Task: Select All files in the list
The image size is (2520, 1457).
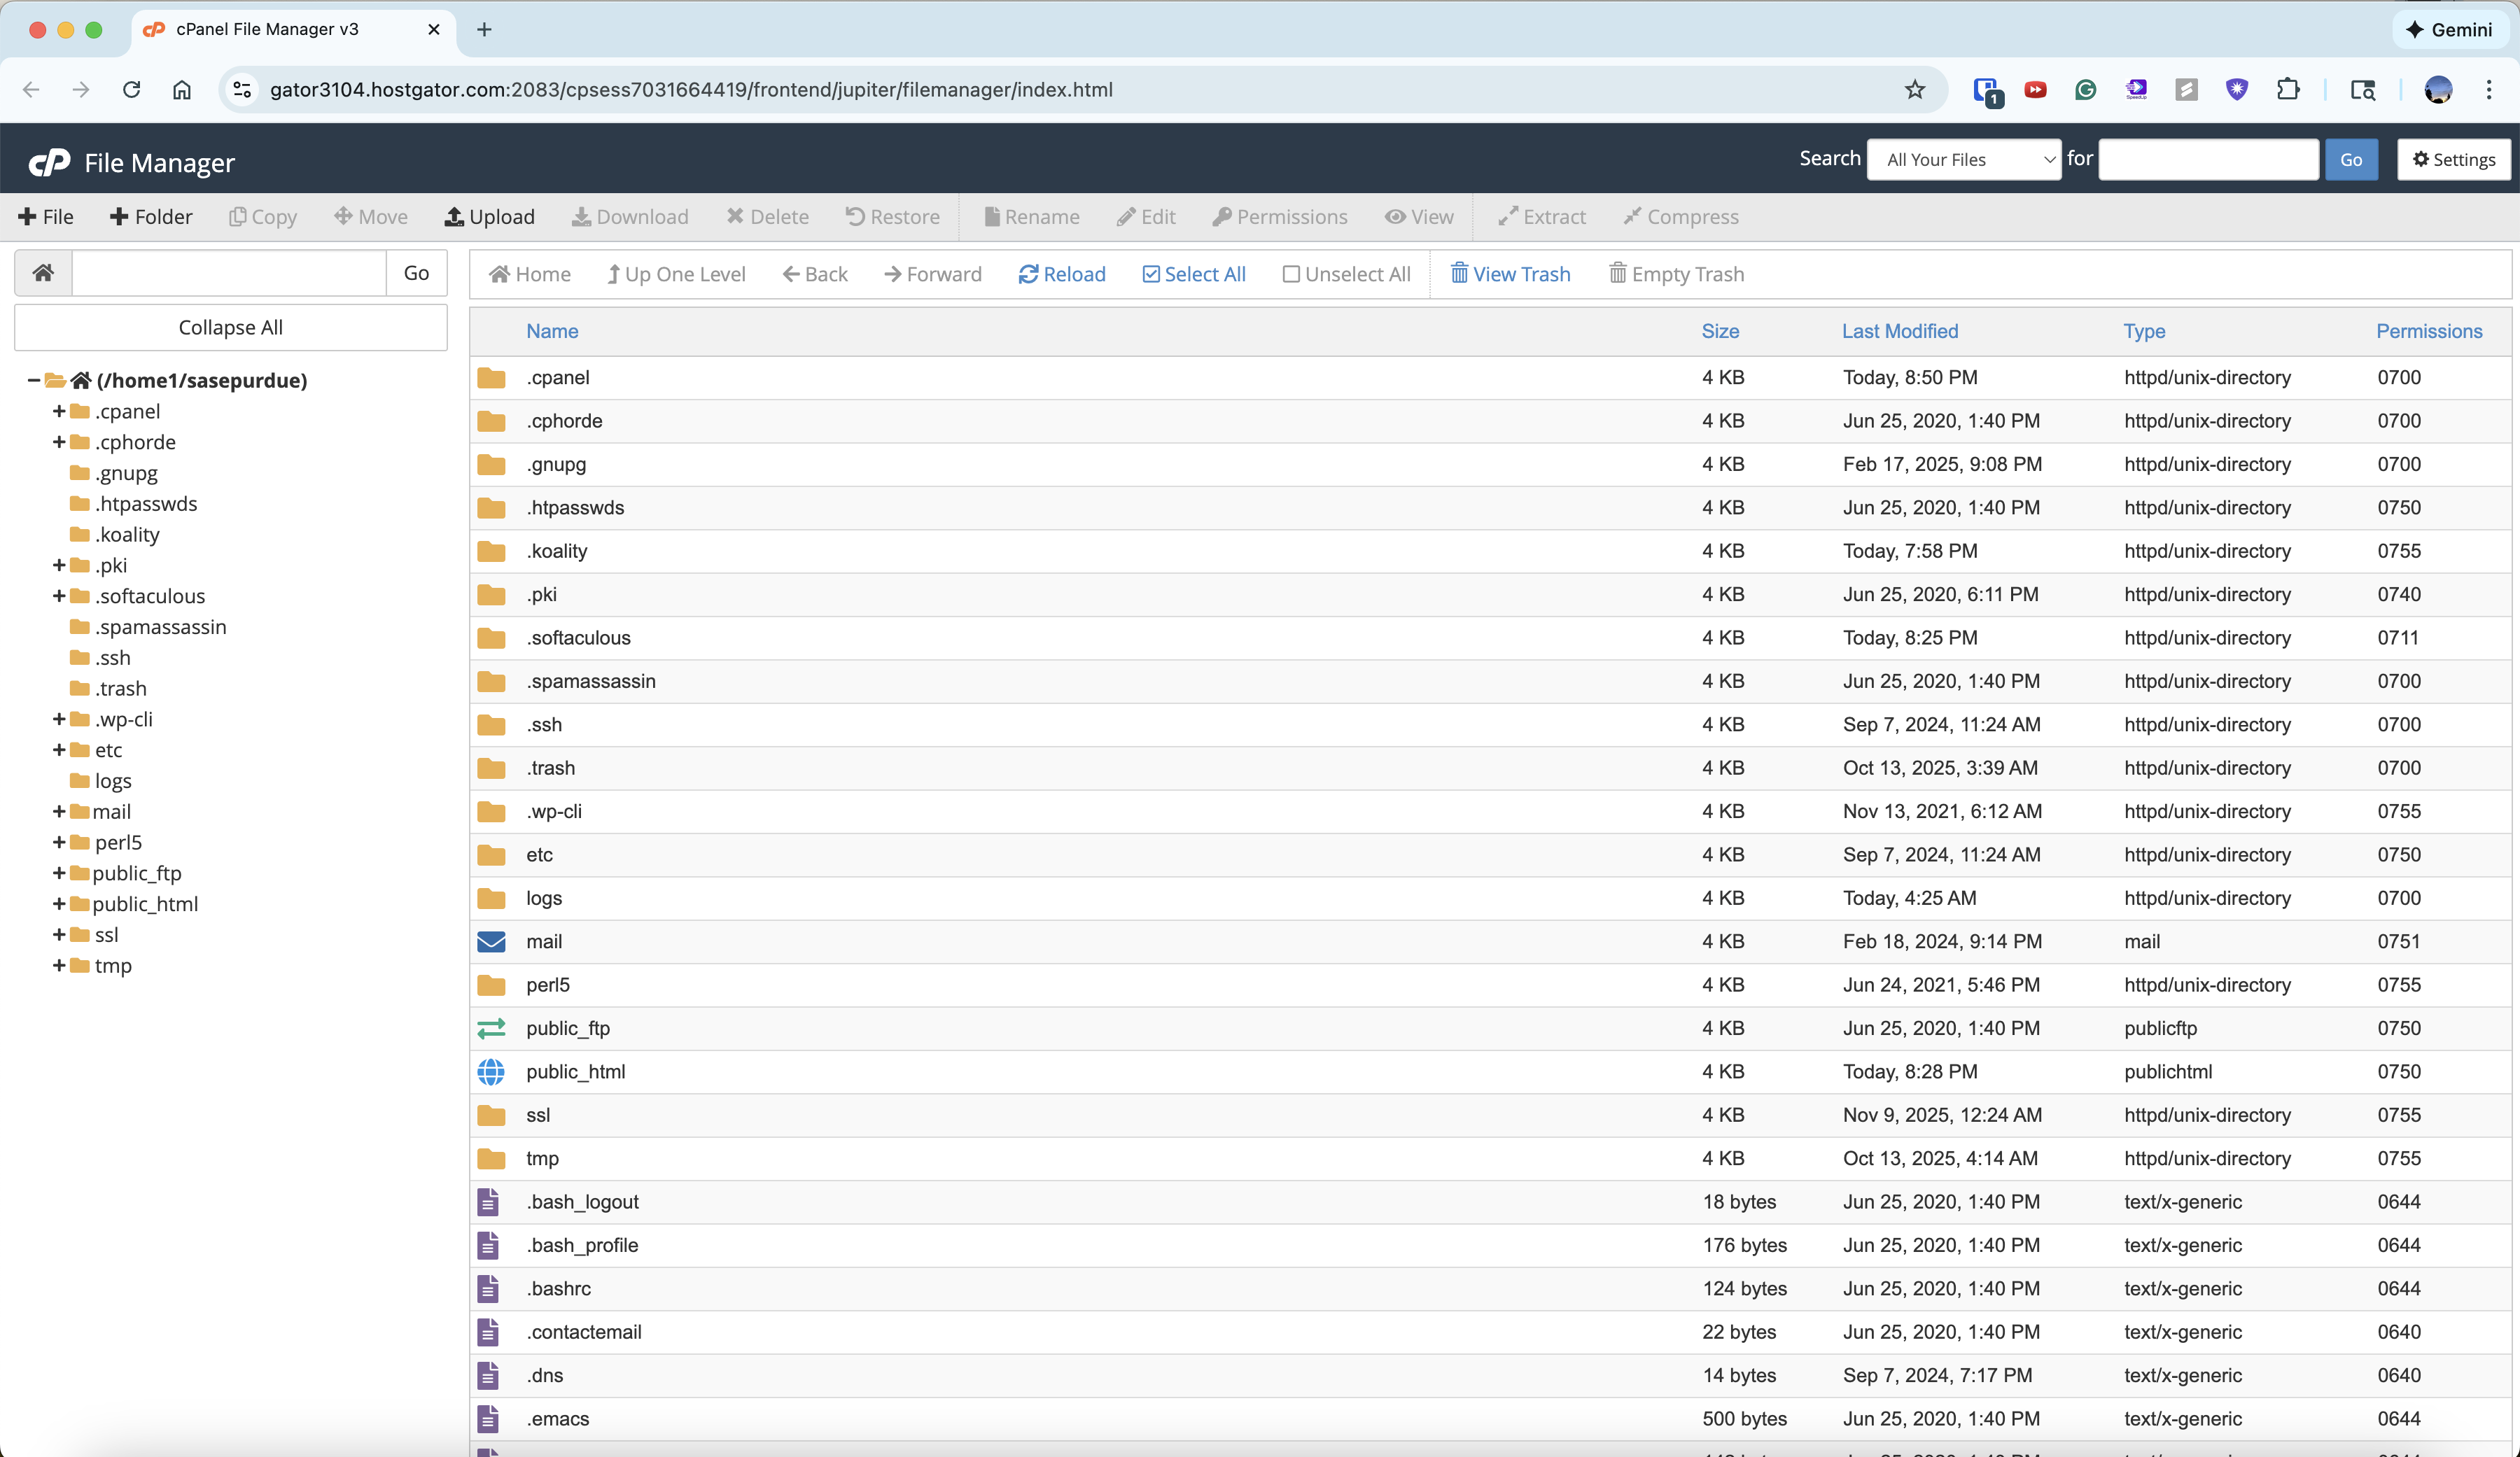Action: [1193, 273]
